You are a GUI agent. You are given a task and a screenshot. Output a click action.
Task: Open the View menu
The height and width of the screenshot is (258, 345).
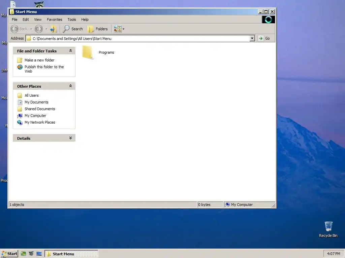pos(38,19)
